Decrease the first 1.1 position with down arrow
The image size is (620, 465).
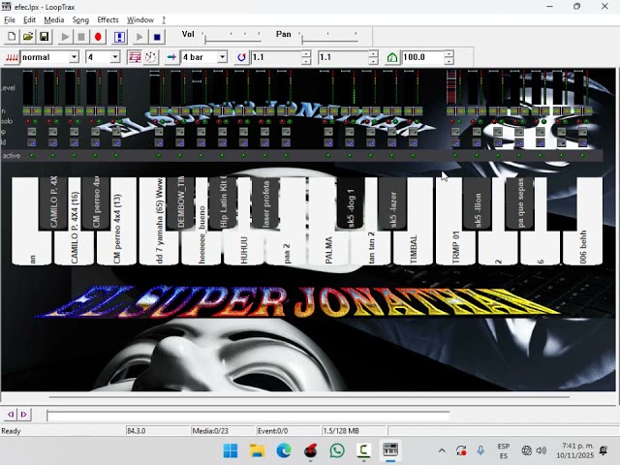click(306, 61)
